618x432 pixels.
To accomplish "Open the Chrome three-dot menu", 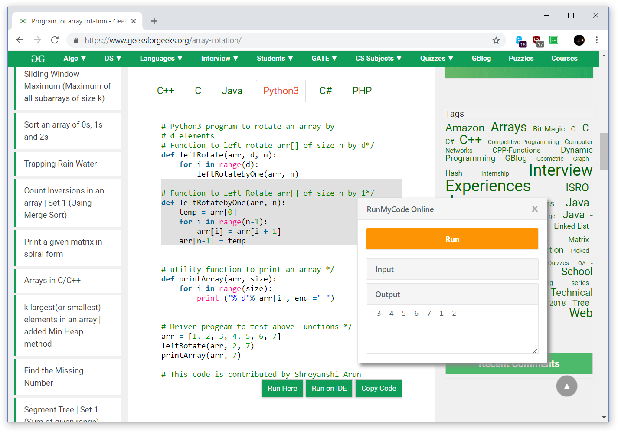I will tap(597, 40).
